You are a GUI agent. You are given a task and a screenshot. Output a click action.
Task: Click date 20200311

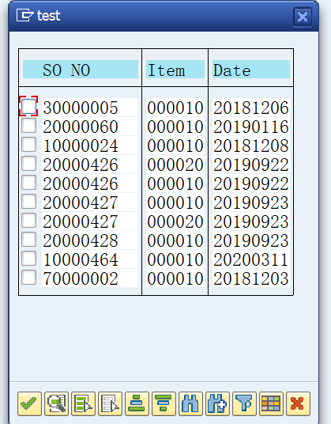251,259
